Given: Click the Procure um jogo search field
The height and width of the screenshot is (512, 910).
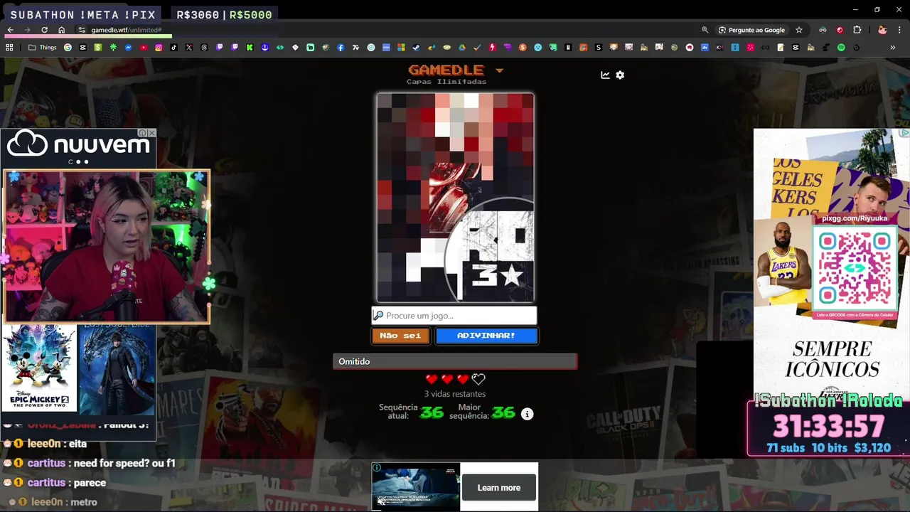Looking at the screenshot, I should [x=454, y=316].
